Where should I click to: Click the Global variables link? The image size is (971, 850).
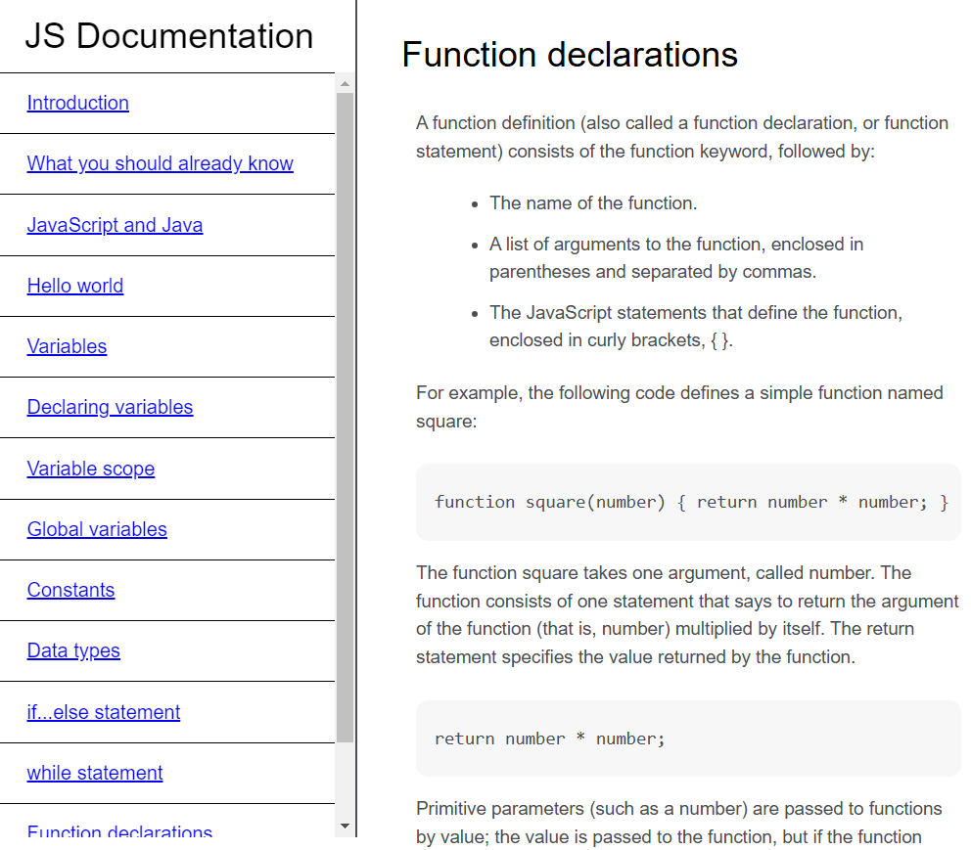(97, 529)
